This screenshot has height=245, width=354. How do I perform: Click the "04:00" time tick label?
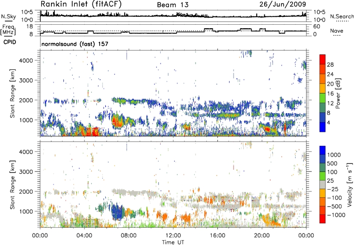85,236
